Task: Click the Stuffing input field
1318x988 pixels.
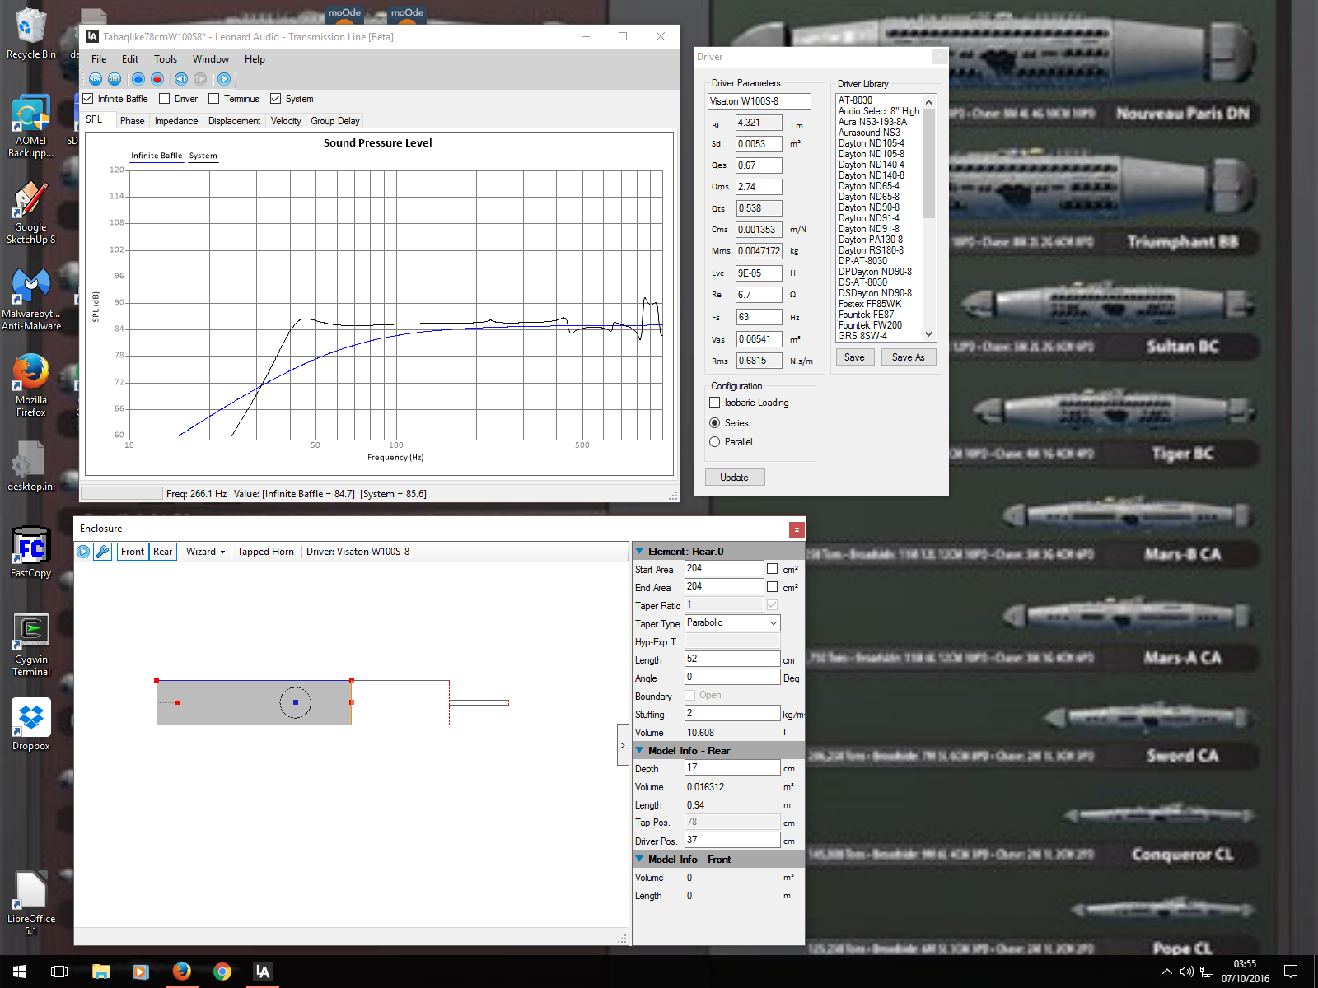Action: (732, 714)
